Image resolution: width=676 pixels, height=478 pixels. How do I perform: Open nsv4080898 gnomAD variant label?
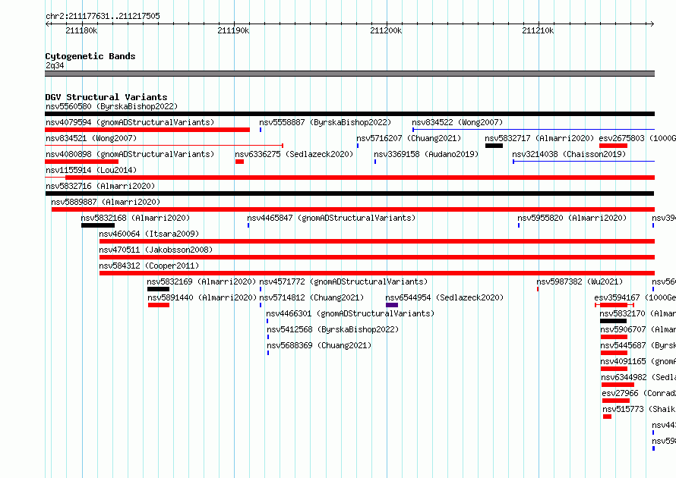pos(130,154)
